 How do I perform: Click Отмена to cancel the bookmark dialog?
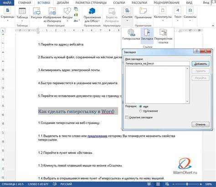[201, 125]
